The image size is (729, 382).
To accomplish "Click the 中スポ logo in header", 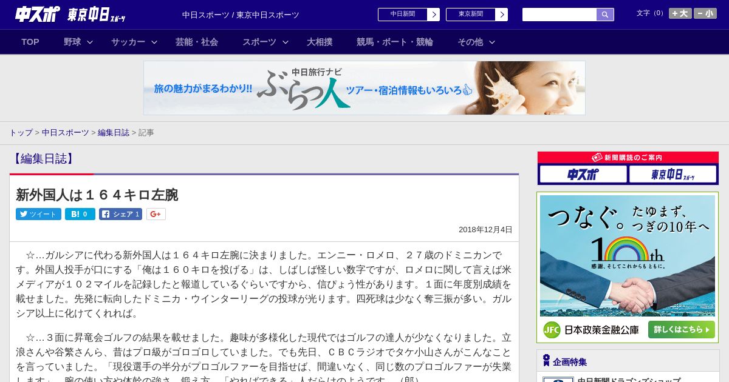I will click(x=37, y=14).
